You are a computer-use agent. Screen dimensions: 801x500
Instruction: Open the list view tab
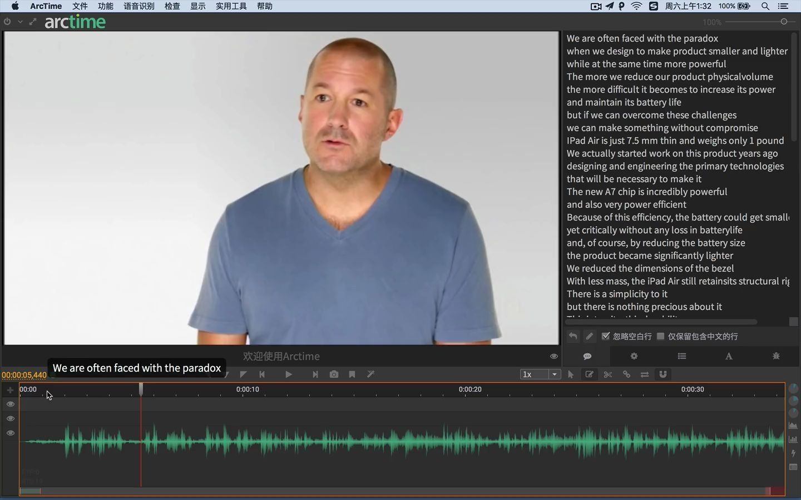682,356
